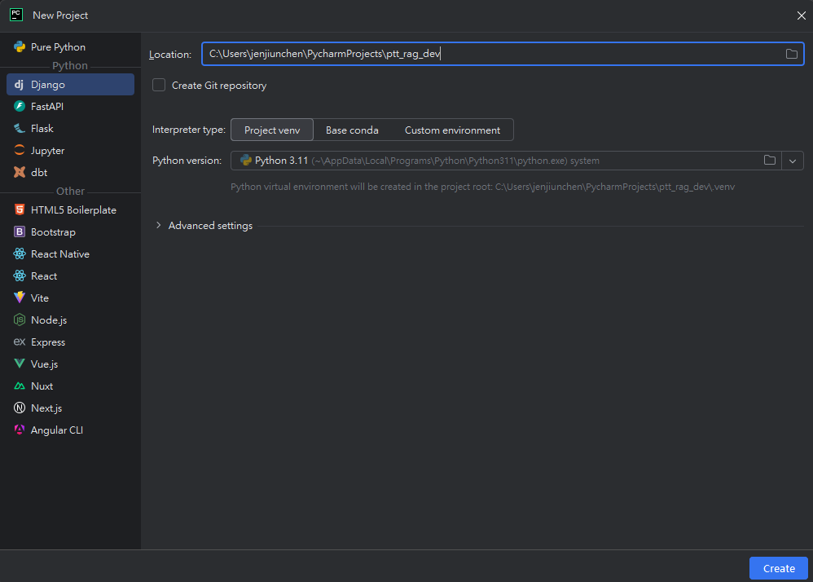This screenshot has height=582, width=813.
Task: Select Custom environment interpreter type
Action: click(452, 130)
